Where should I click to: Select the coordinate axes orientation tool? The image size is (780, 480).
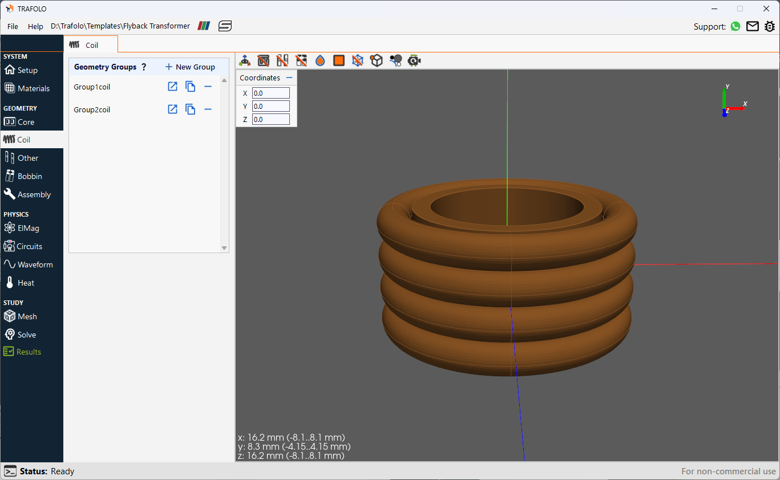(244, 60)
